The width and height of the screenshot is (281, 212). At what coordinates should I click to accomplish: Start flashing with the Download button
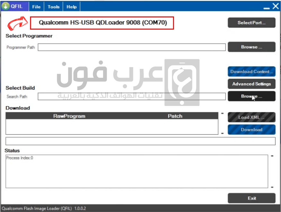click(251, 130)
